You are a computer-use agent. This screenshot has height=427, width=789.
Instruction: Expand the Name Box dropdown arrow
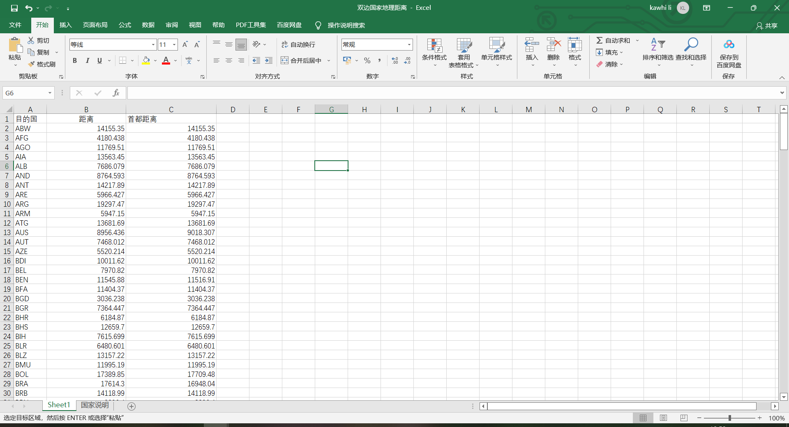pyautogui.click(x=50, y=93)
